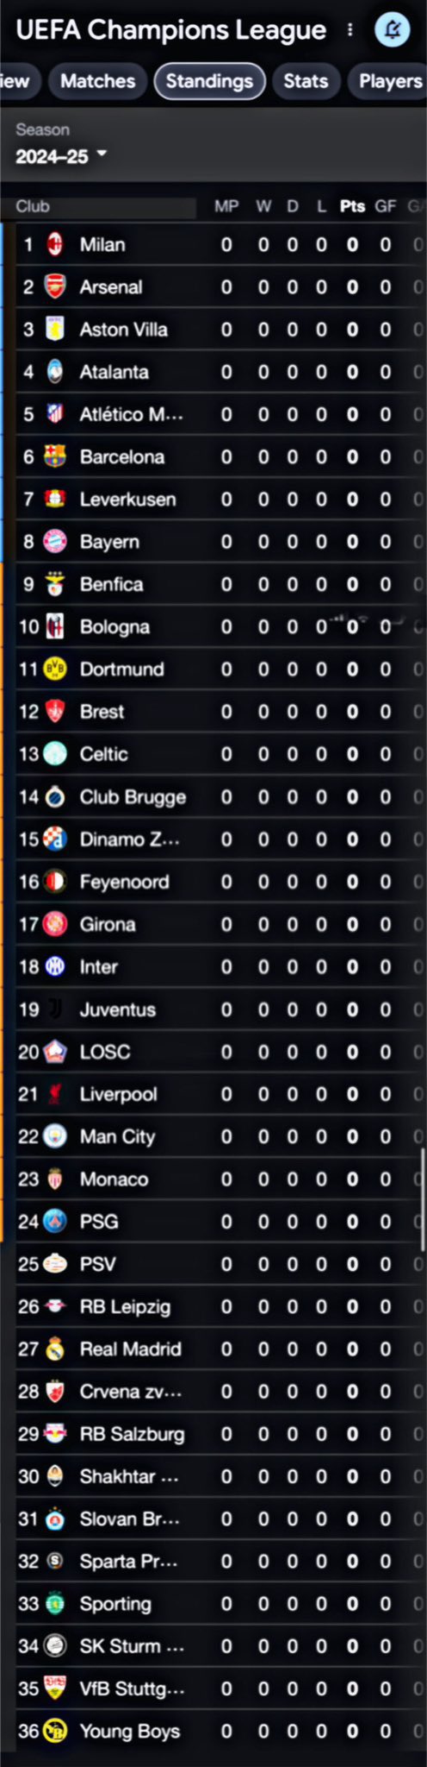Click the Young Boys crest
This screenshot has width=427, height=1767.
[55, 1731]
